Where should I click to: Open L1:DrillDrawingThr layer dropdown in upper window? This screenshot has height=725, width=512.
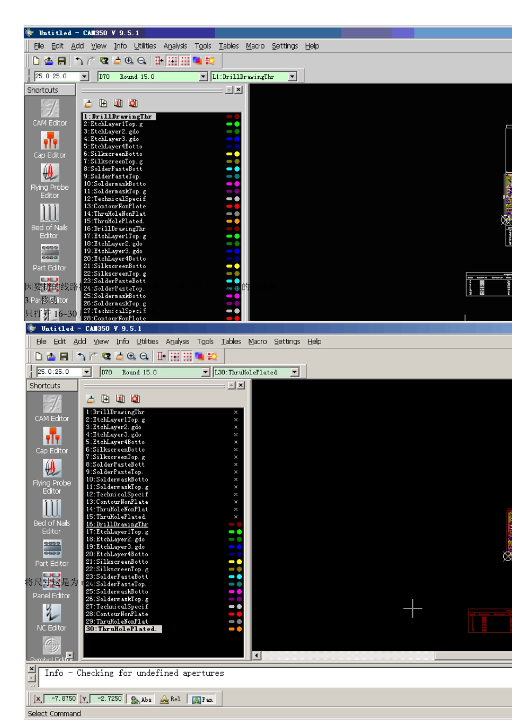click(x=293, y=77)
